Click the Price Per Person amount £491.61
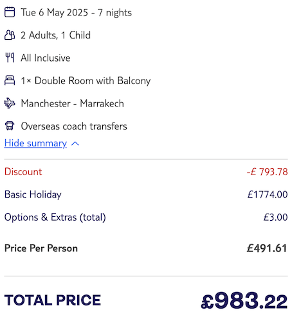292x324 pixels. (x=267, y=248)
